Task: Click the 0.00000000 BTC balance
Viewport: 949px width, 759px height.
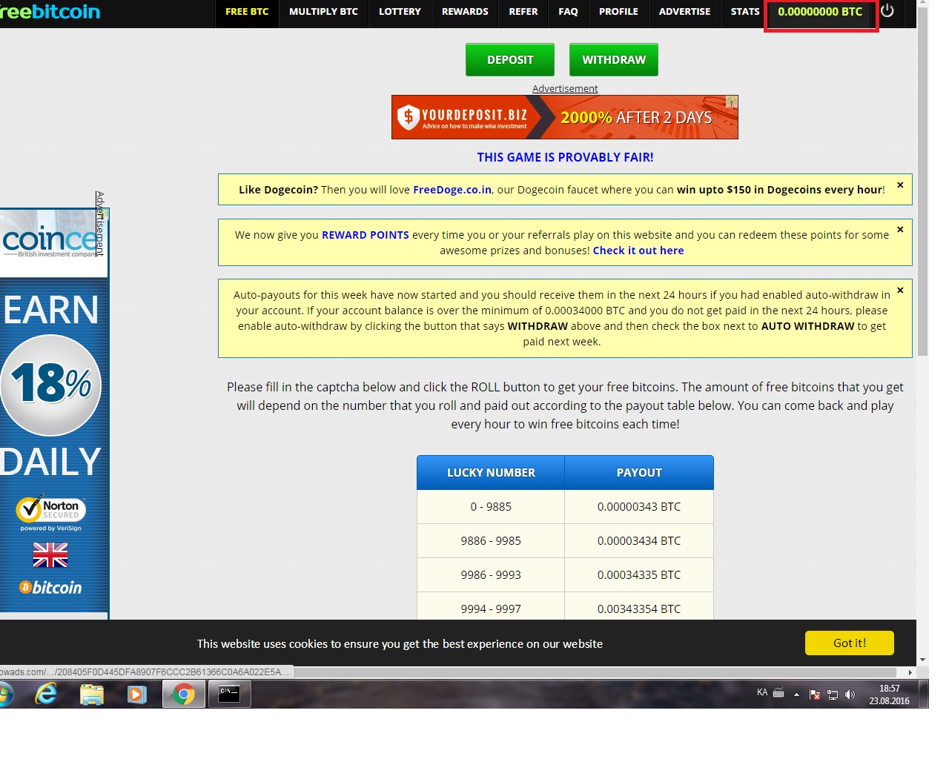Action: (x=820, y=12)
